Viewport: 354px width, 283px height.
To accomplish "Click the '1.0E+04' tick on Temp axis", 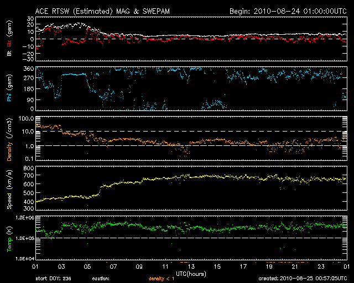I will point(25,259).
